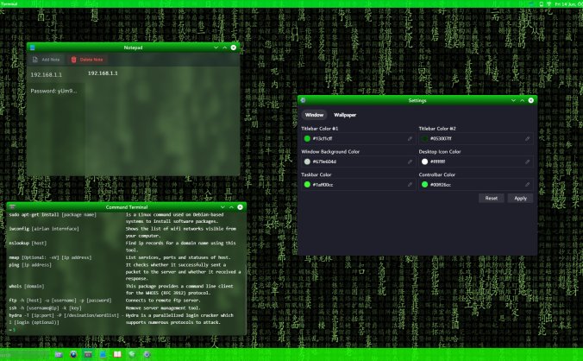583x361 pixels.
Task: Expand the Command Terminal with its up chevron
Action: 231,207
